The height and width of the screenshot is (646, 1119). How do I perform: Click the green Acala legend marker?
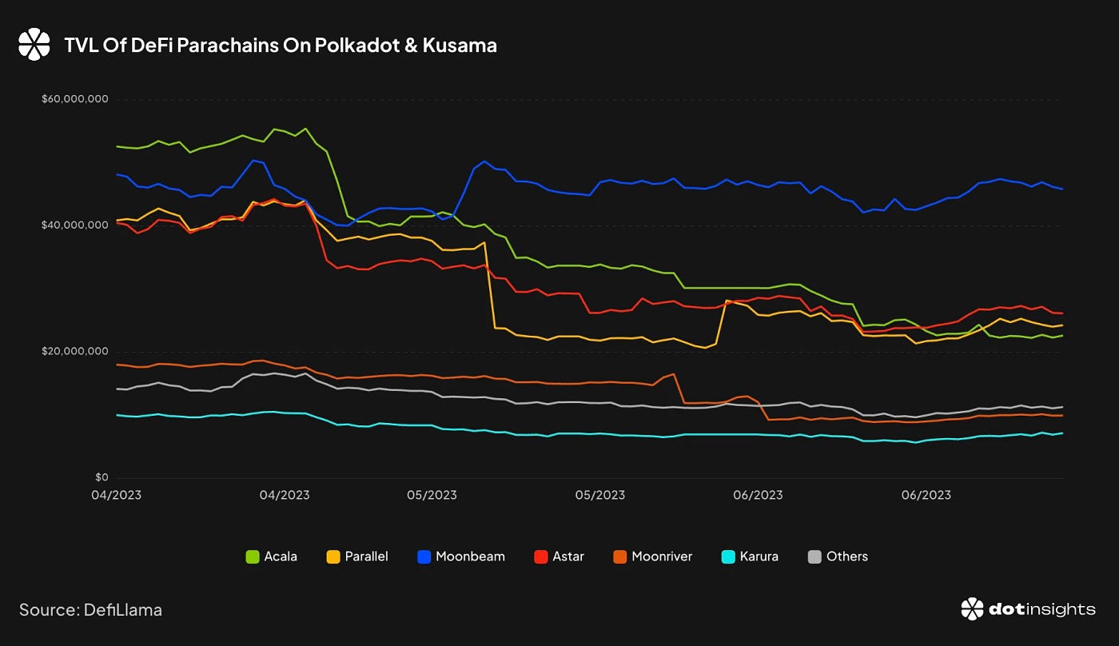253,556
